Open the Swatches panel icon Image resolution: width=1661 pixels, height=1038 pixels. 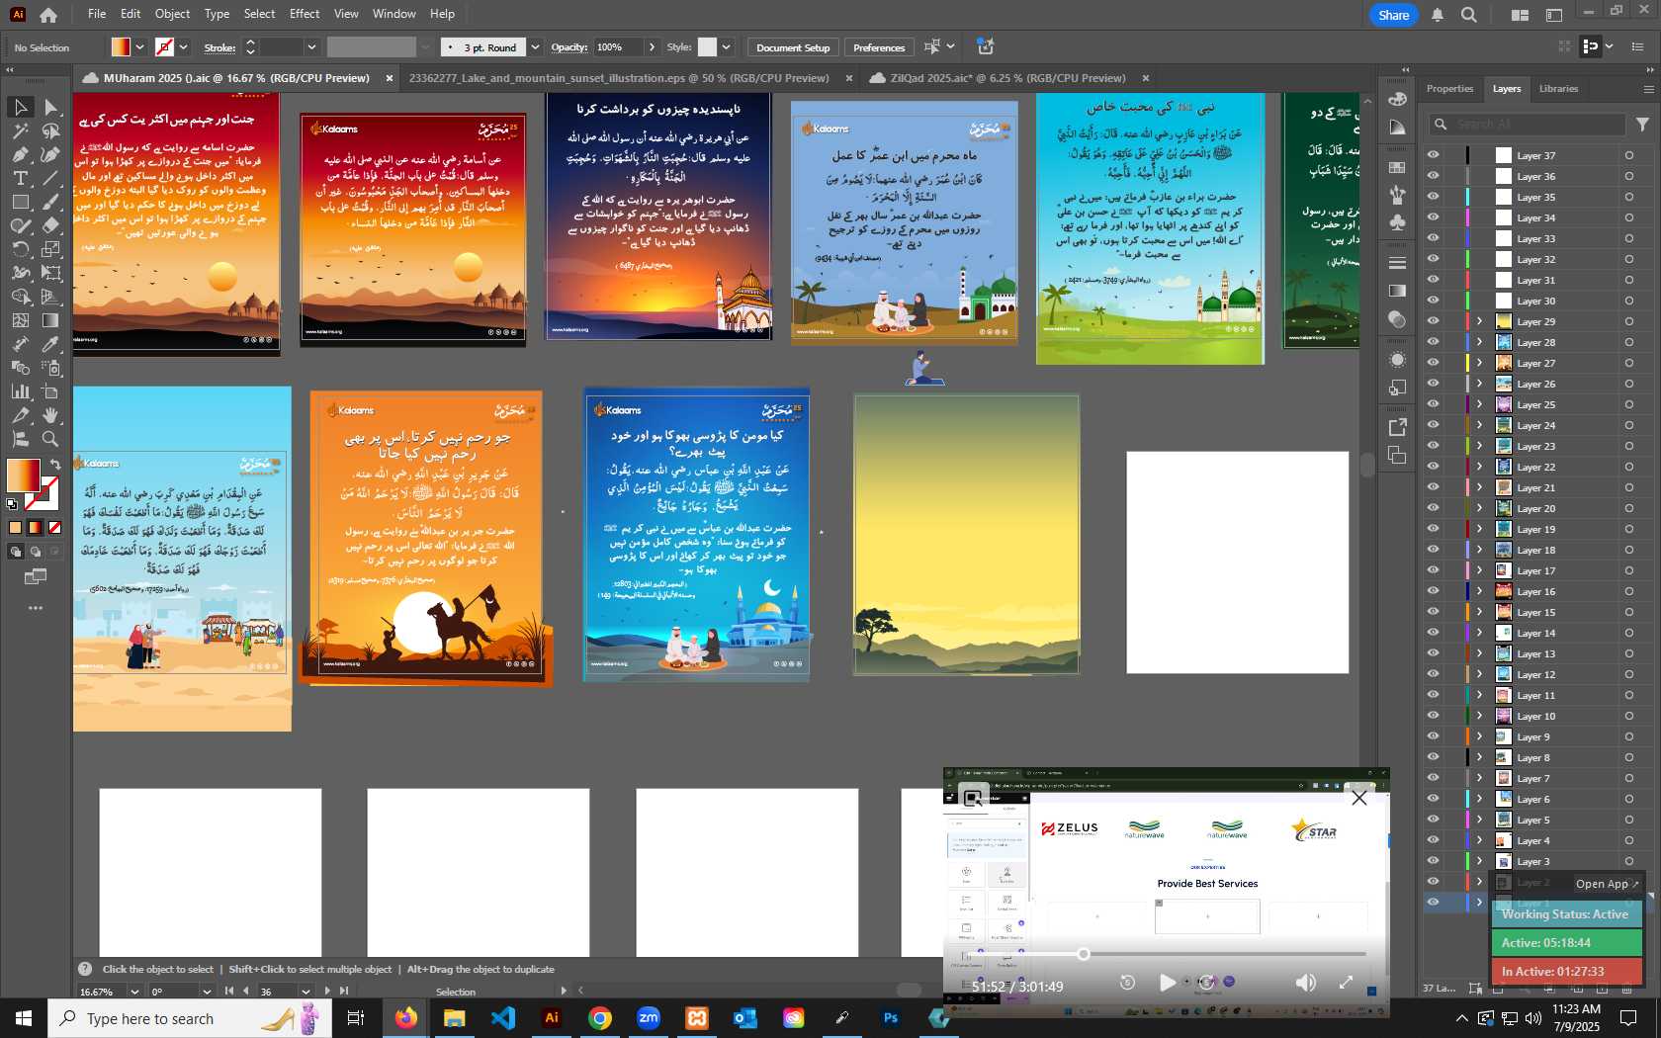[1397, 167]
